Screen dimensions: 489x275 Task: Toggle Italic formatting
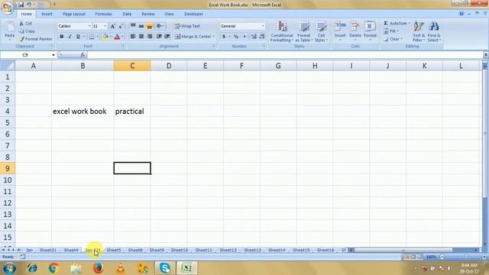[x=70, y=37]
